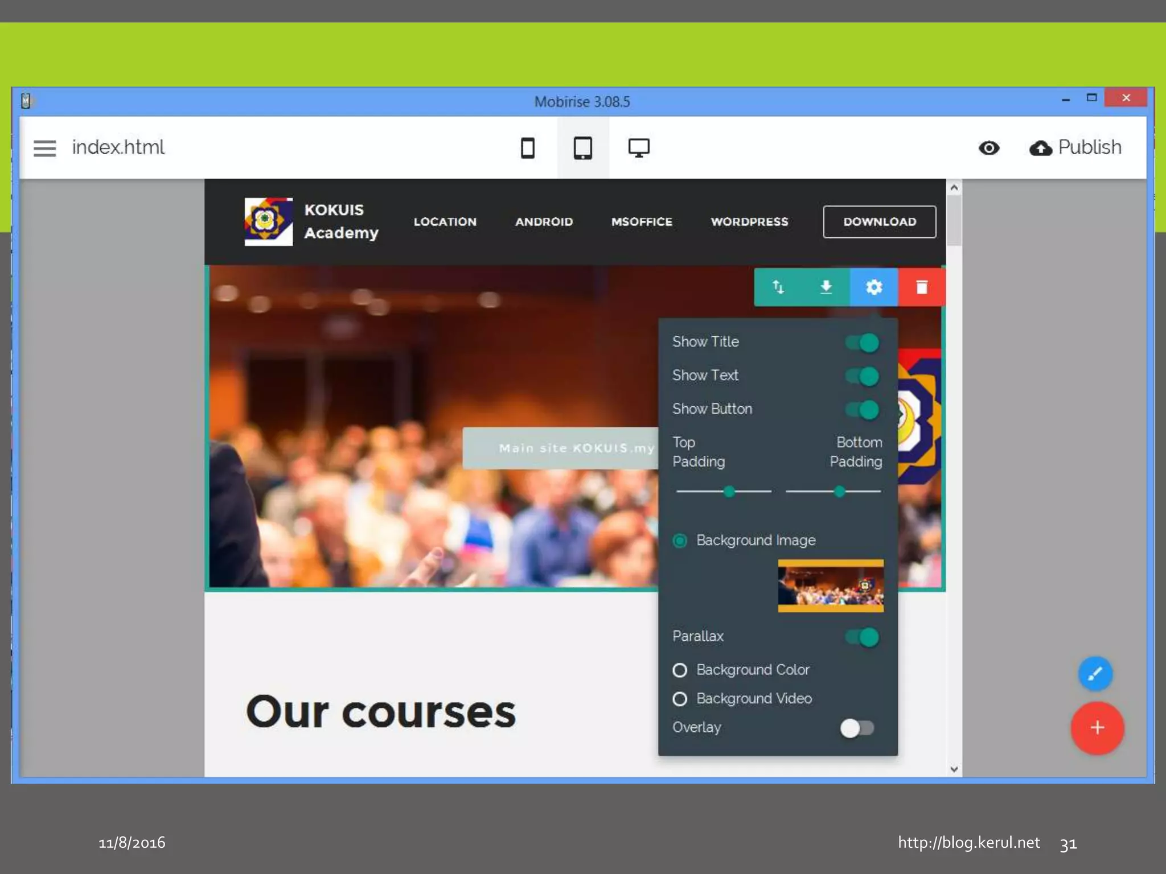
Task: Choose the Background Video radio option
Action: [680, 699]
